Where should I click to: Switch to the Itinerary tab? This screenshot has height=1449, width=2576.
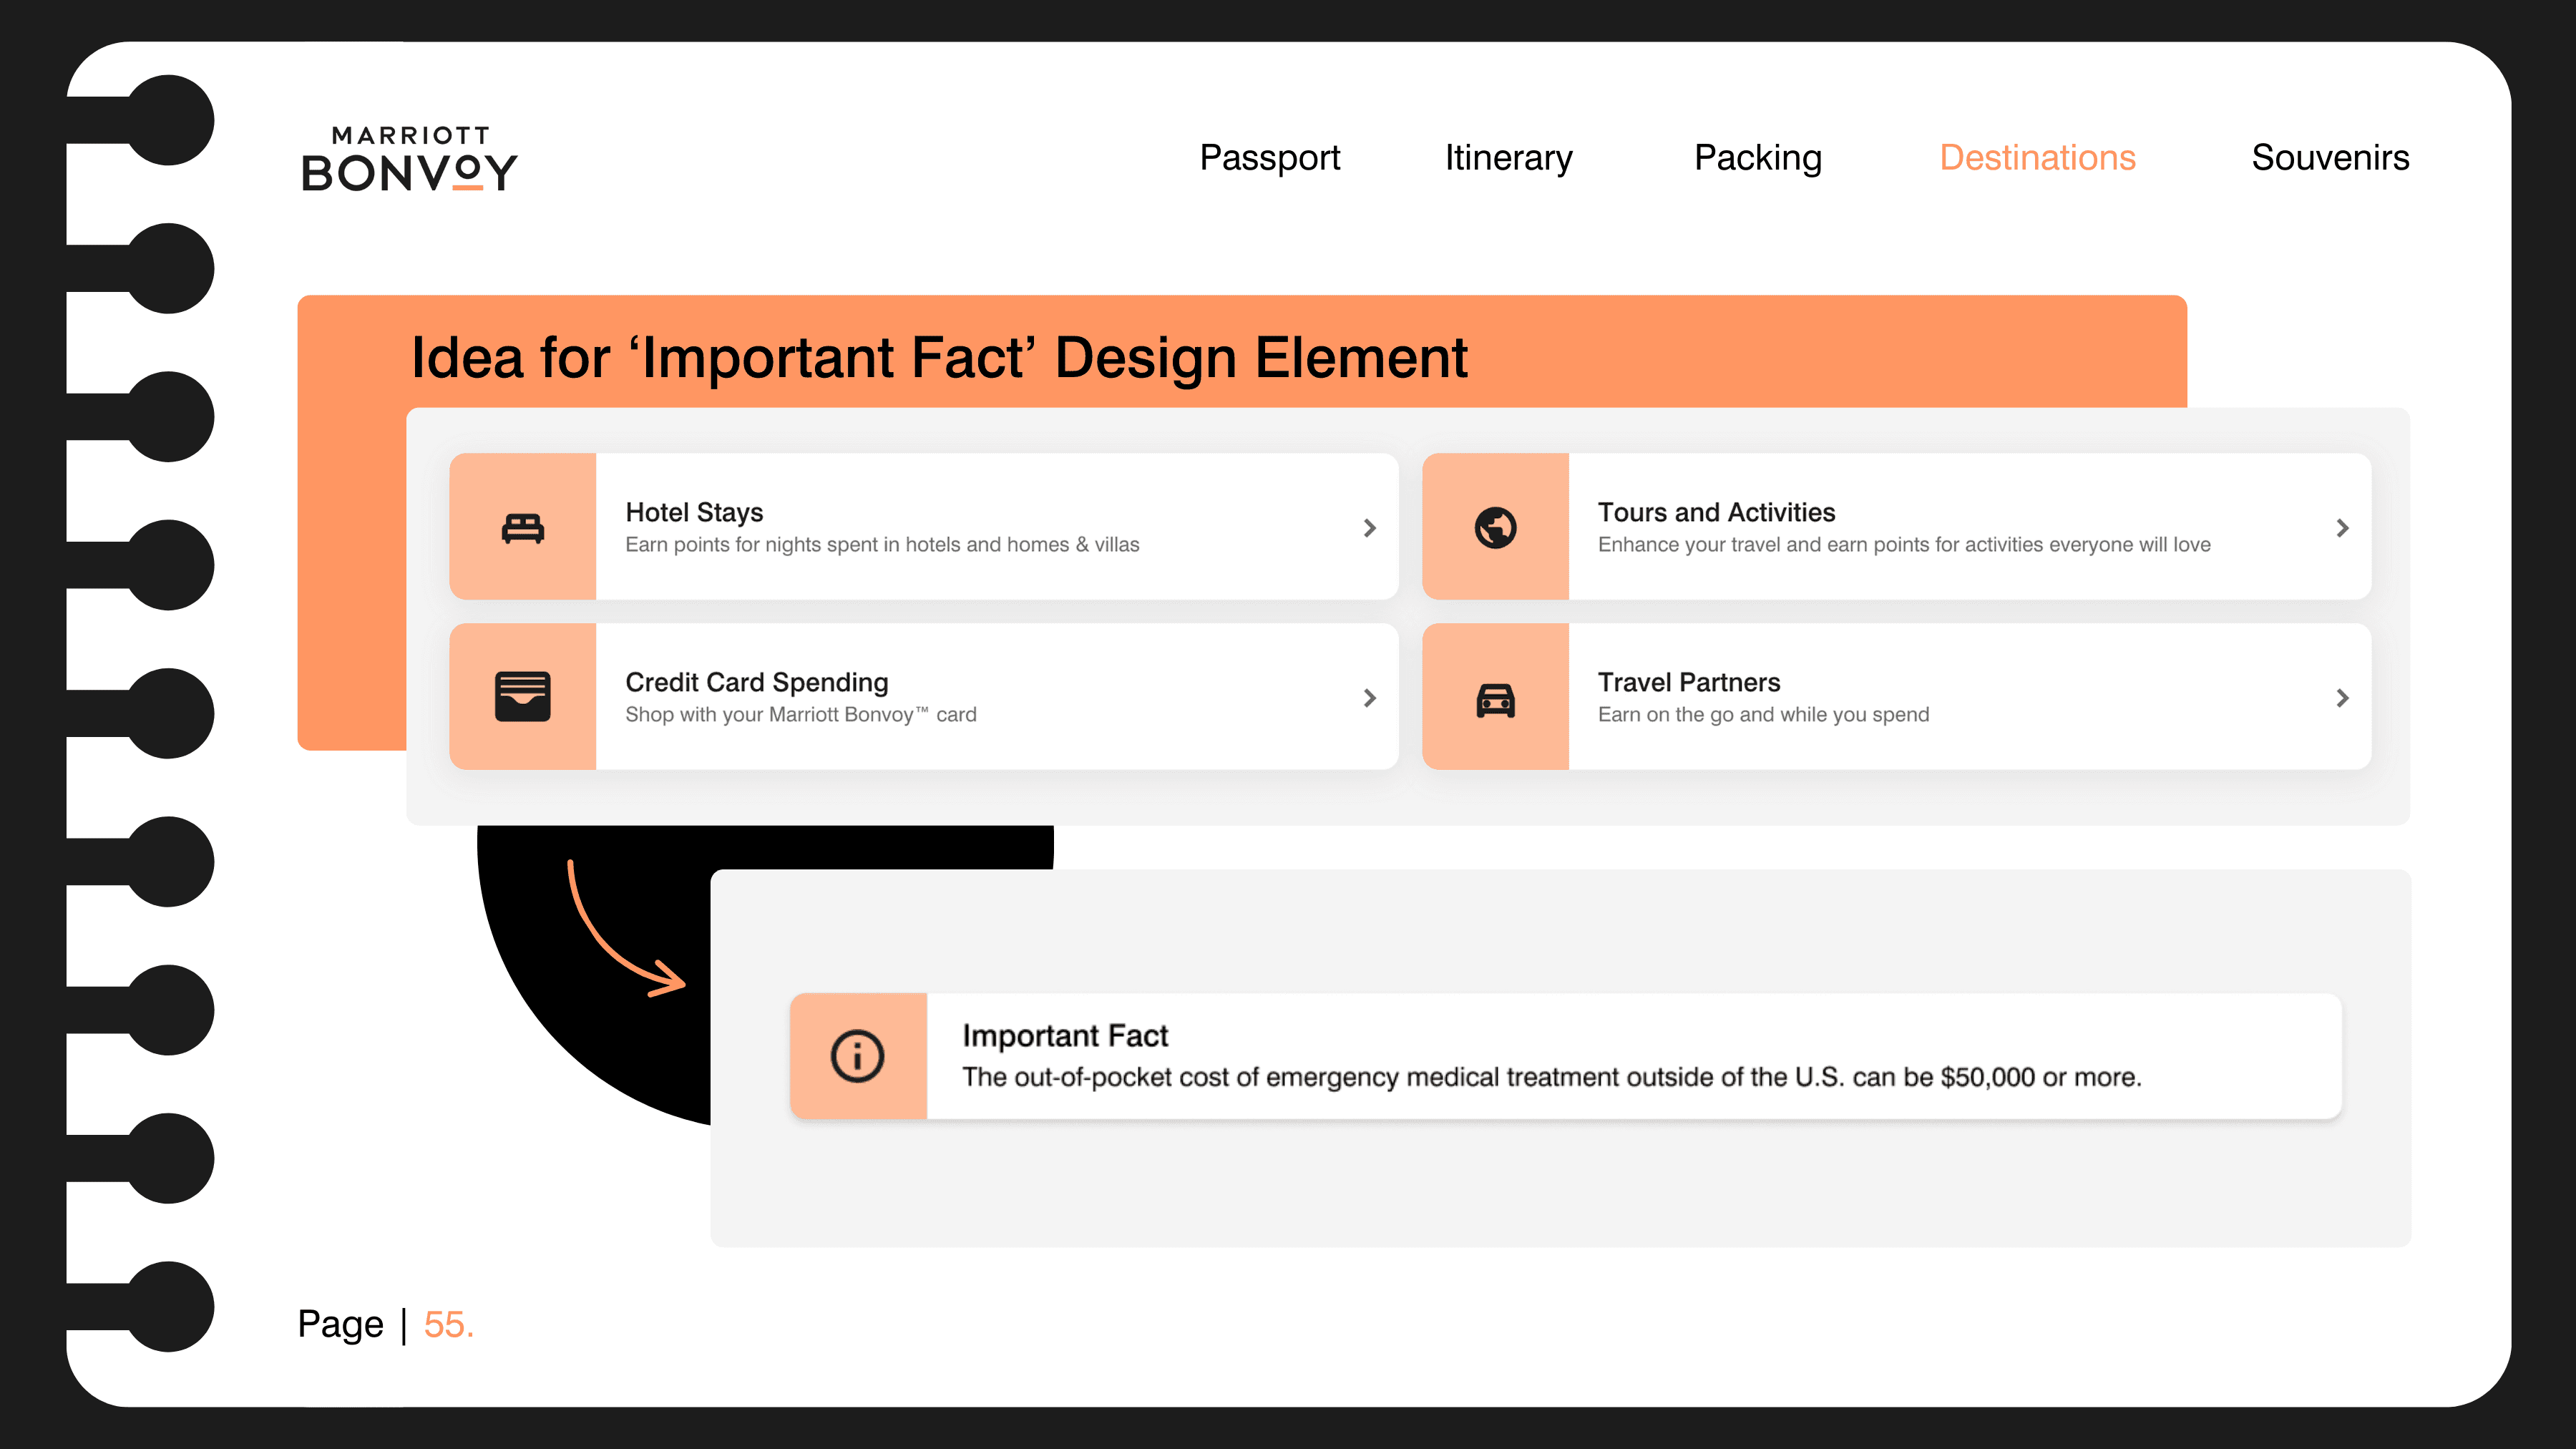1508,158
